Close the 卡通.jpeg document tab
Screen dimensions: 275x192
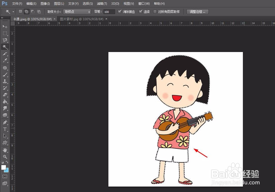tap(54, 19)
